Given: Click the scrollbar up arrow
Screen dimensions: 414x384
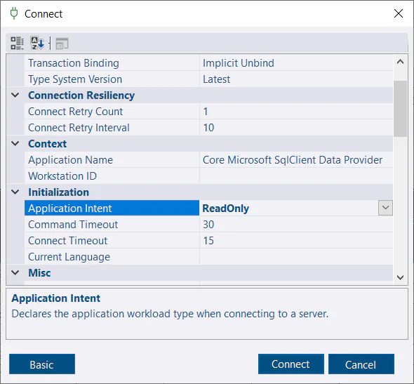Looking at the screenshot, I should (400, 62).
